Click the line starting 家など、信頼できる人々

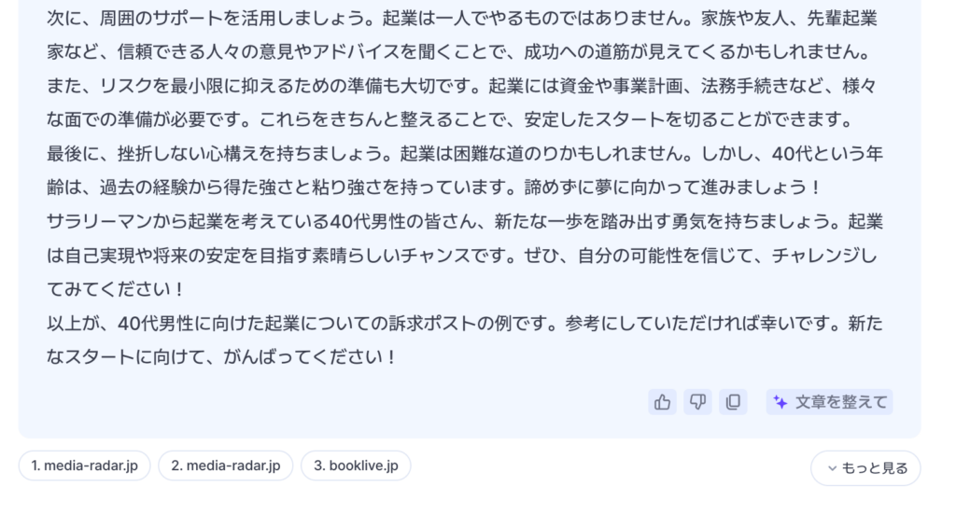pos(459,51)
